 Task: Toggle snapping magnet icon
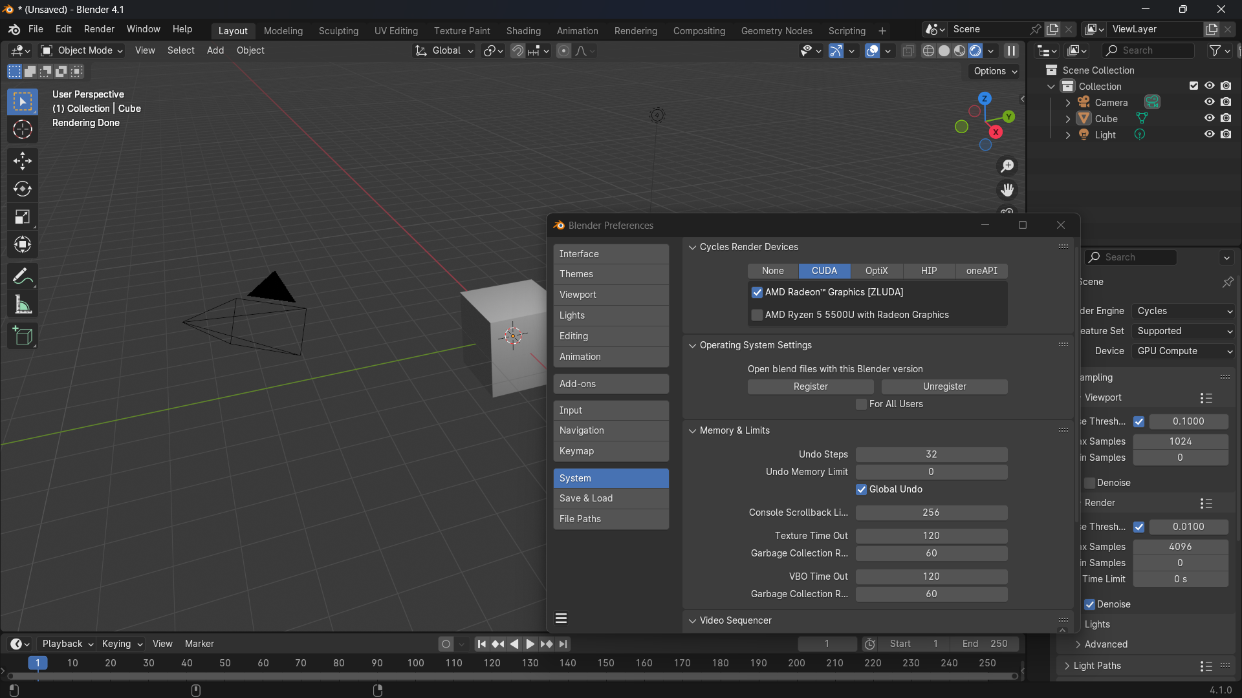pos(517,51)
